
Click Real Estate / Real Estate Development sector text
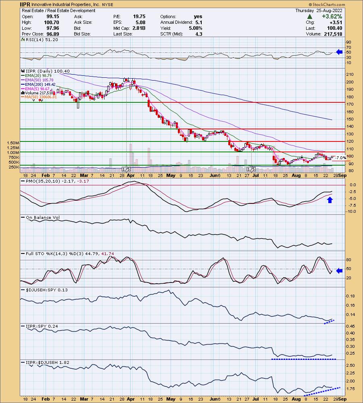[x=58, y=10]
